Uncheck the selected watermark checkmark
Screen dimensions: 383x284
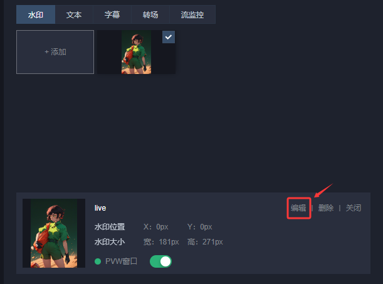[x=169, y=37]
